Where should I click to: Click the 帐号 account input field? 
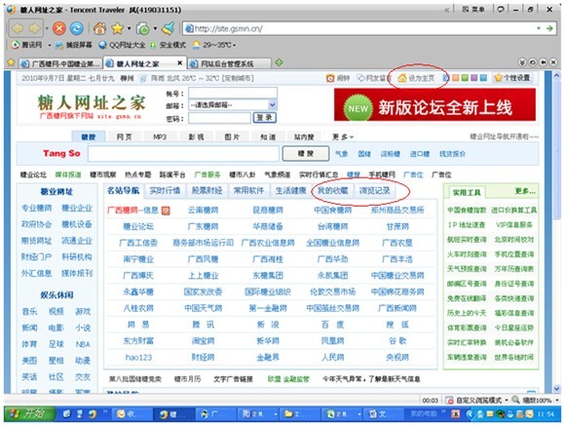point(233,93)
